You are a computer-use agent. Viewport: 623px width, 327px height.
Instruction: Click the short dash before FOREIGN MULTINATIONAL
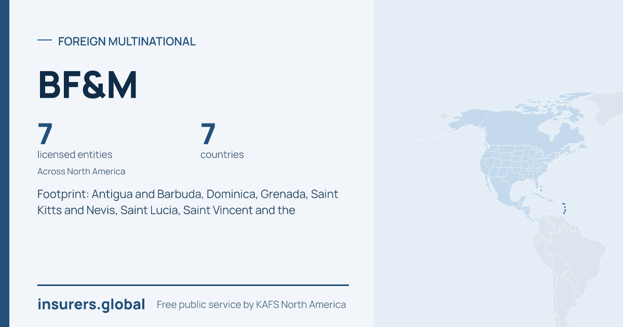pyautogui.click(x=45, y=40)
